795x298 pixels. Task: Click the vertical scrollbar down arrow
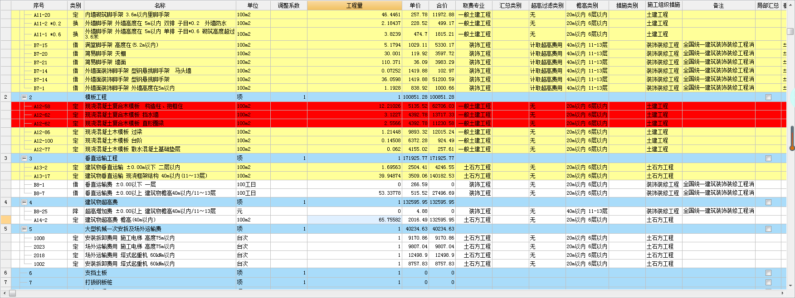[790, 285]
